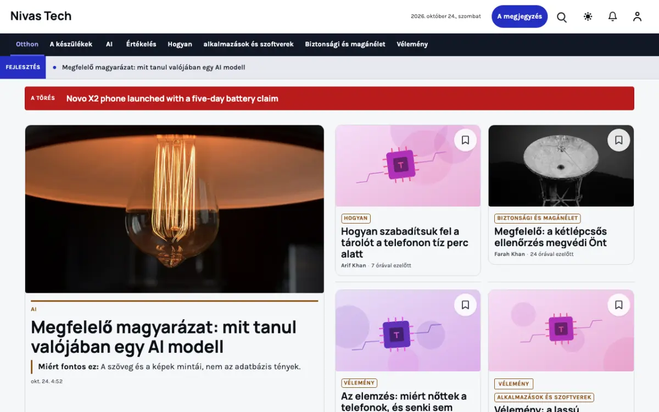The height and width of the screenshot is (412, 659).
Task: Open the chip thumbnail of the Hogyan article
Action: tap(408, 166)
